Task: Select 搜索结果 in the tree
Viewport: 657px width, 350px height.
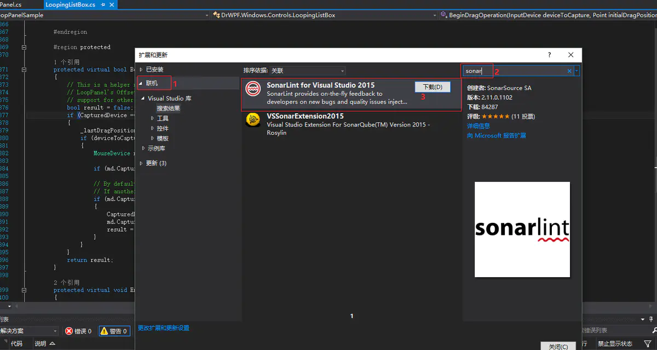Action: tap(168, 108)
